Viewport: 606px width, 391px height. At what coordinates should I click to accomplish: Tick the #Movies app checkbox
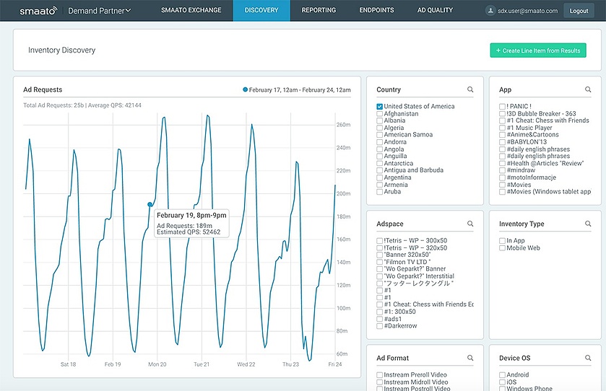(x=502, y=185)
